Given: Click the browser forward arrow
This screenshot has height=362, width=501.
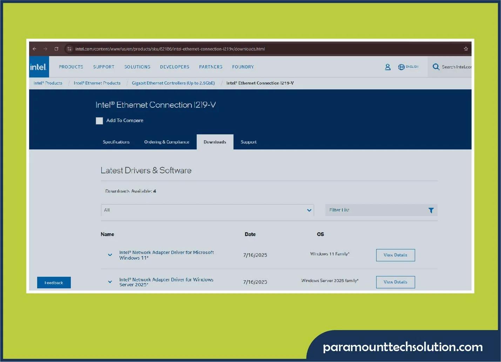Looking at the screenshot, I should pyautogui.click(x=45, y=49).
